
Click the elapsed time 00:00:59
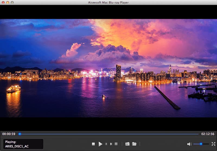9,134
